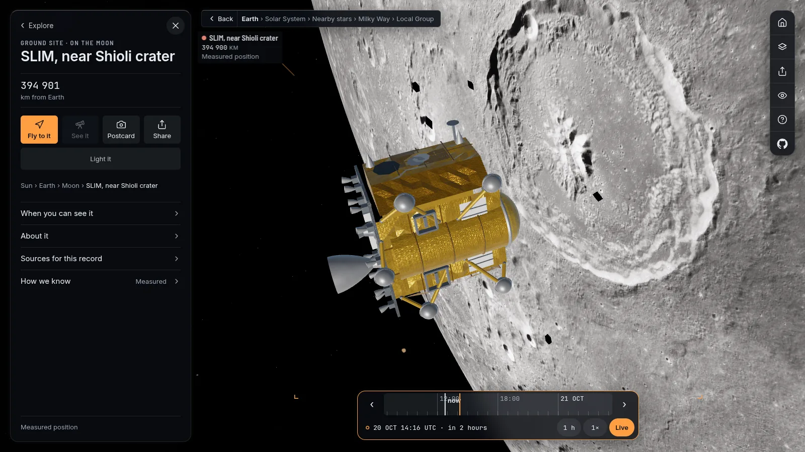Select Local Group scale level
This screenshot has height=452, width=805.
(x=415, y=19)
